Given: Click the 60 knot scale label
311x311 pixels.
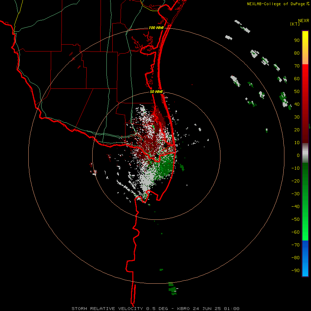Looking at the screenshot, I should point(297,78).
